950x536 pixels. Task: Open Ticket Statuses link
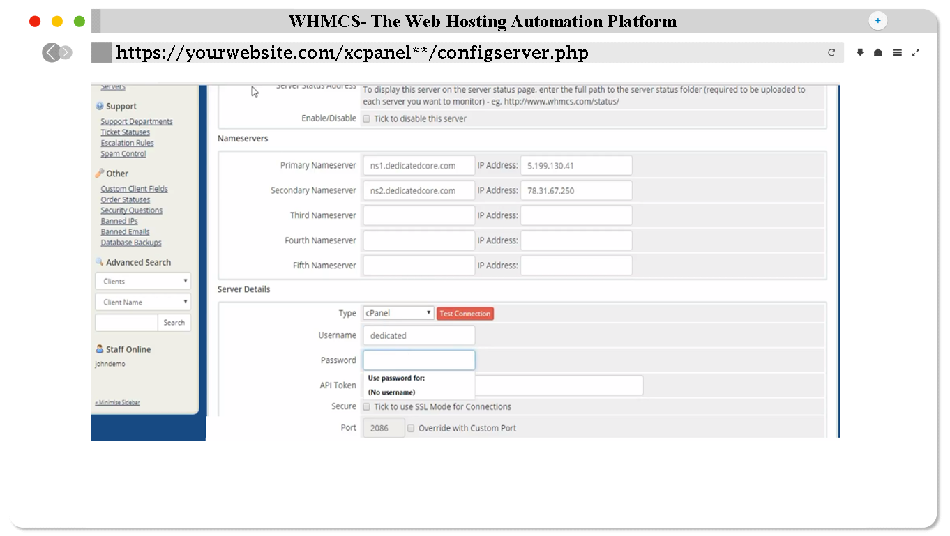[126, 132]
